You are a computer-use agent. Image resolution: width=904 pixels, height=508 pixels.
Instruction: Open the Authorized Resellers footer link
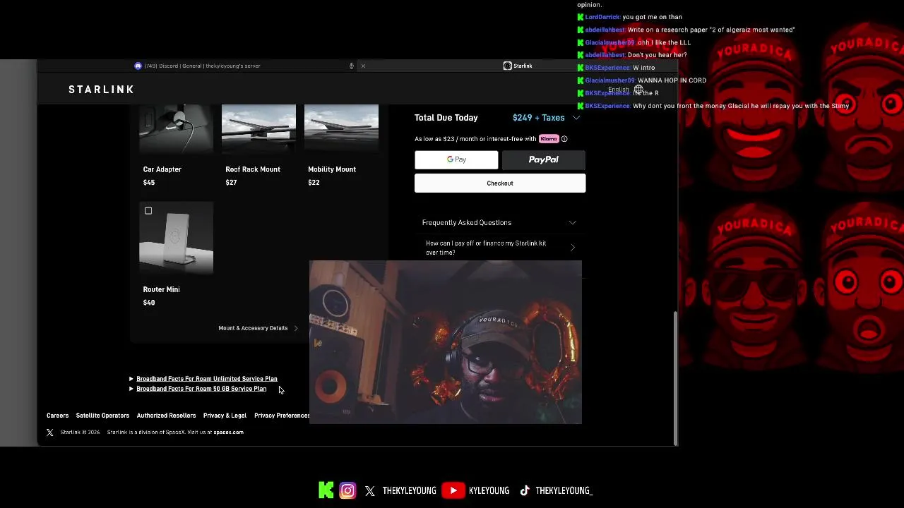click(x=166, y=416)
